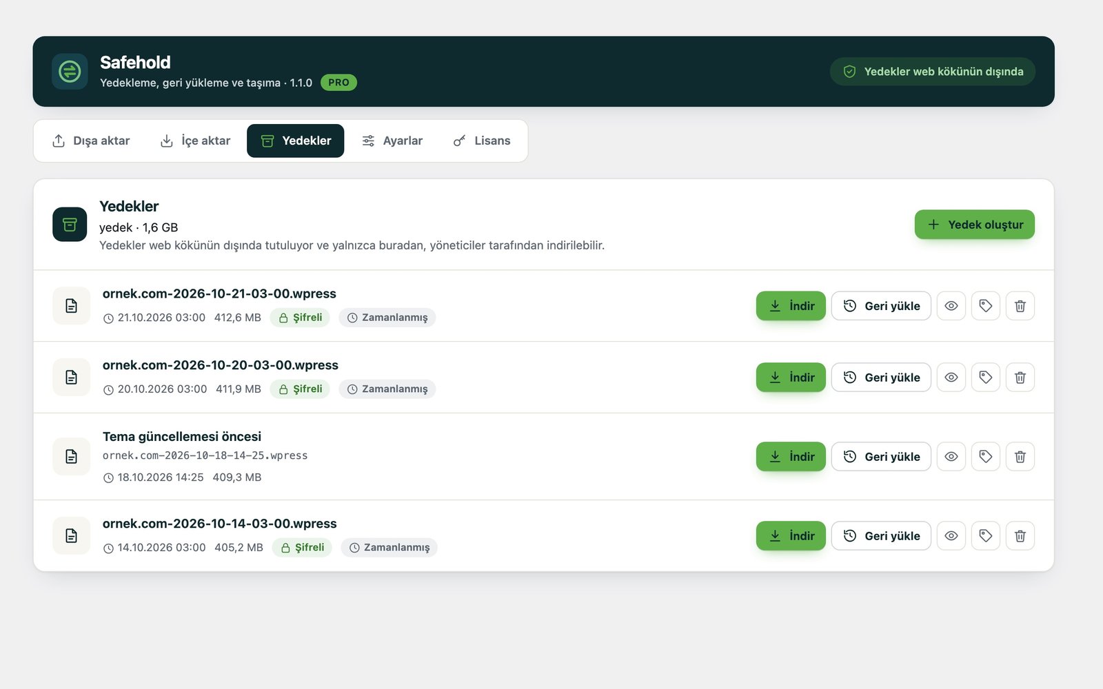Download Tema güncellemesi öncesi backup with İndir
Image resolution: width=1103 pixels, height=689 pixels.
pos(791,457)
